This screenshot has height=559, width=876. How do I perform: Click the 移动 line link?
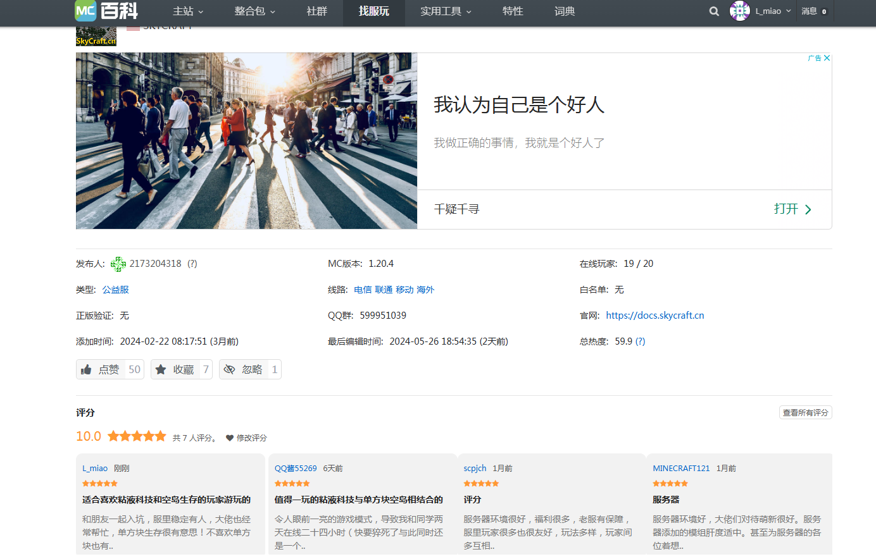[404, 290]
